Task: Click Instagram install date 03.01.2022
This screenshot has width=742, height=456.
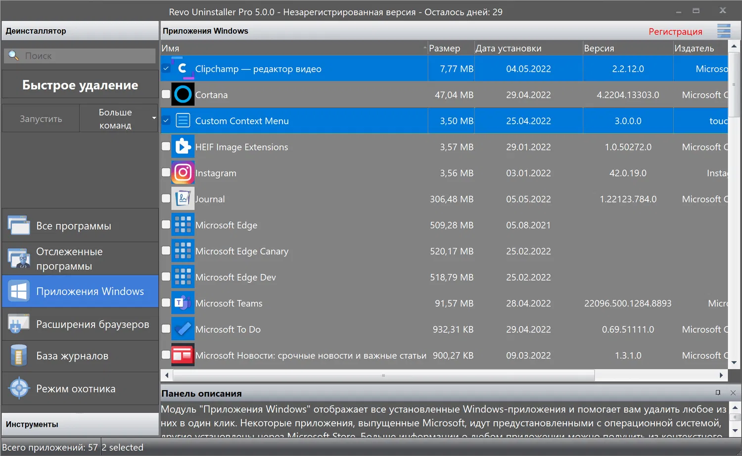Action: 528,173
